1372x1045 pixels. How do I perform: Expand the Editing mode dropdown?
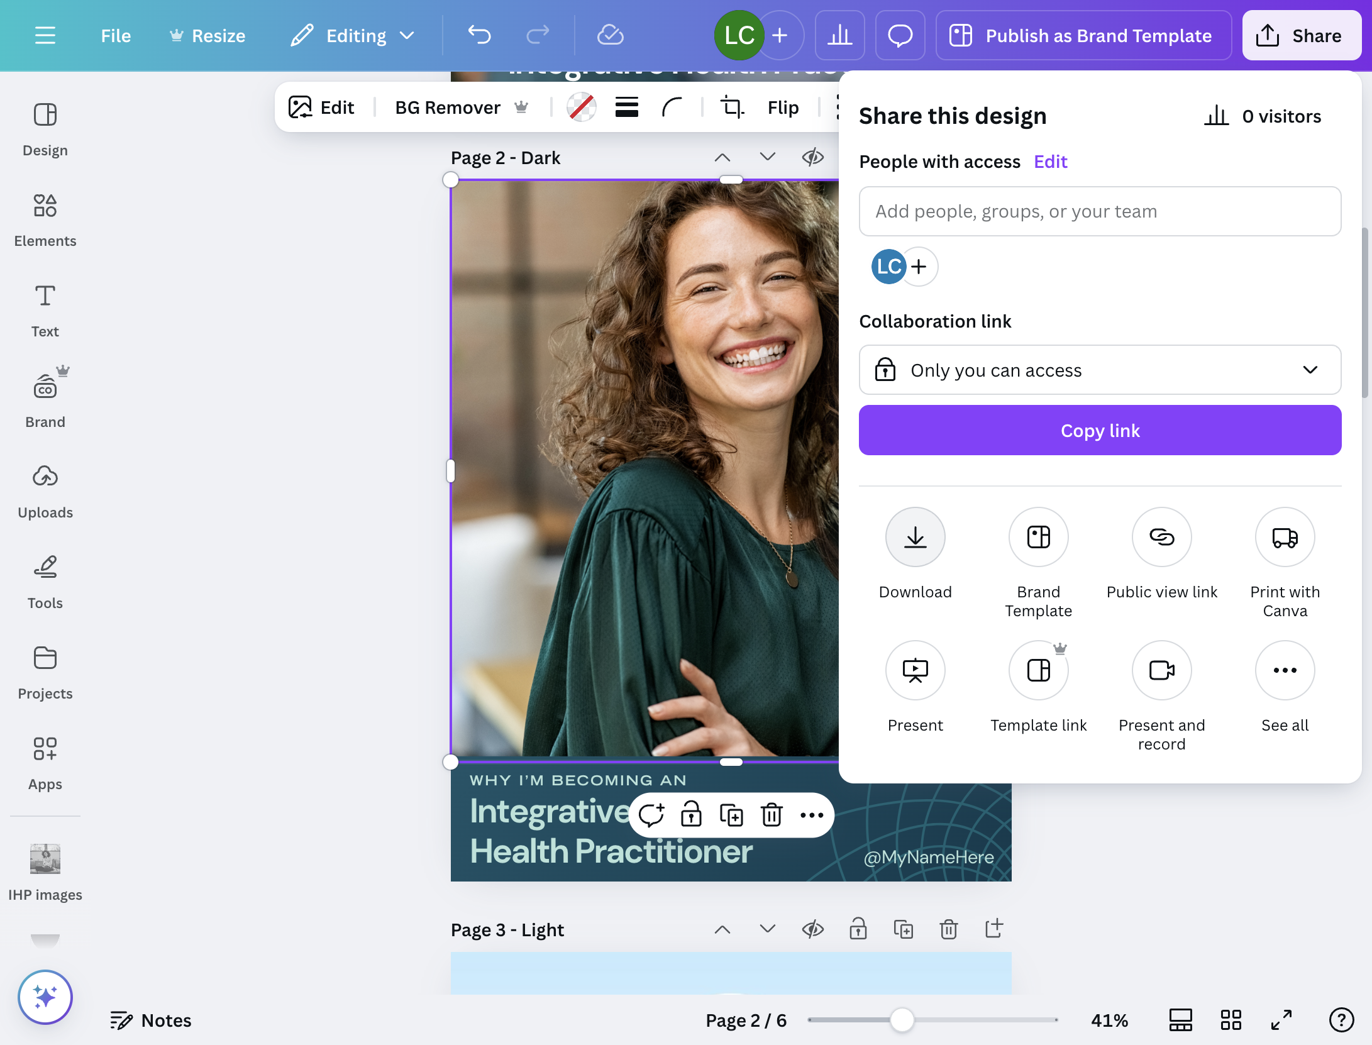pos(353,36)
